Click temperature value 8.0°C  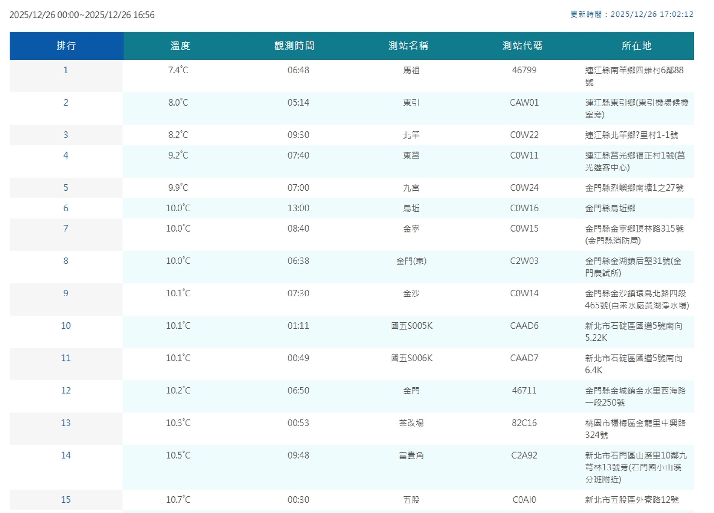(x=178, y=102)
